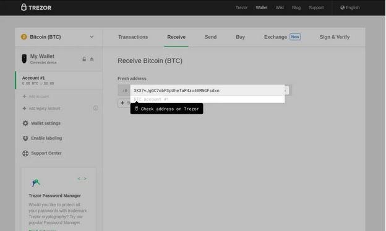The image size is (386, 231).
Task: Open the English language selector
Action: tap(350, 7)
